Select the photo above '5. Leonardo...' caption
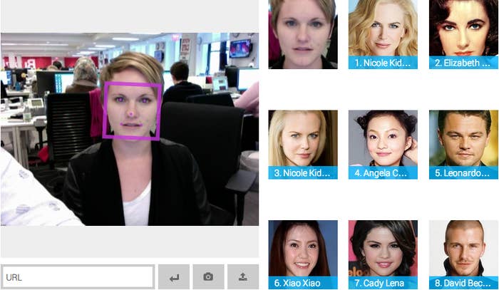Viewport: 499px width, 290px height. 463,138
